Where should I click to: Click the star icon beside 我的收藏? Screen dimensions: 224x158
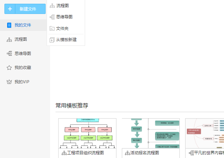click(x=9, y=68)
